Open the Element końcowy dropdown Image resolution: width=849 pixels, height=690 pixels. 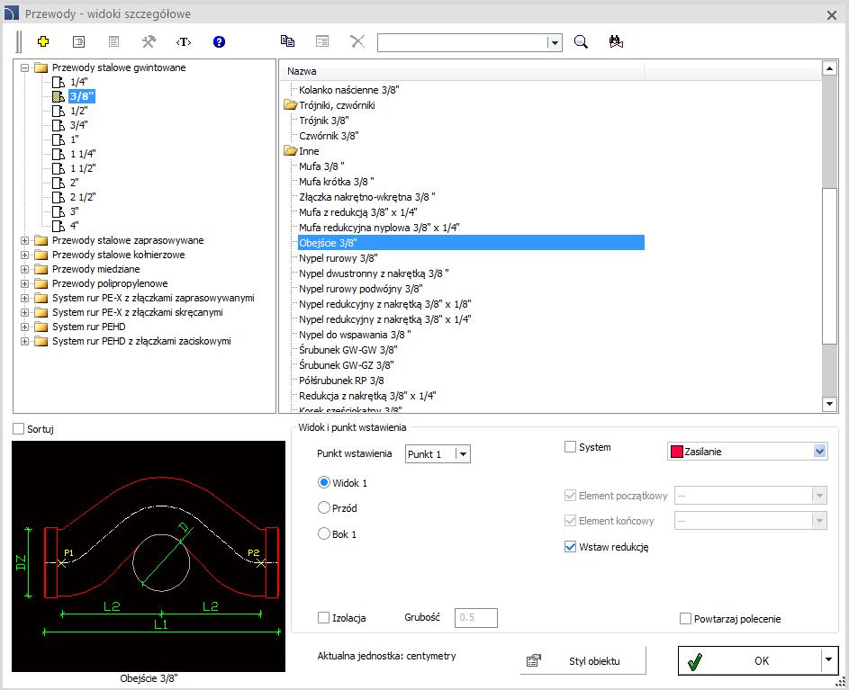[x=819, y=521]
